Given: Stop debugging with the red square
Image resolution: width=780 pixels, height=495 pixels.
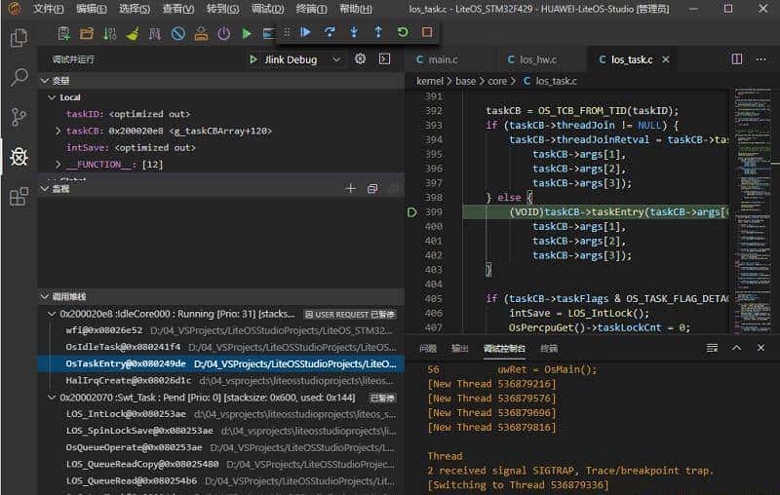Looking at the screenshot, I should [427, 32].
